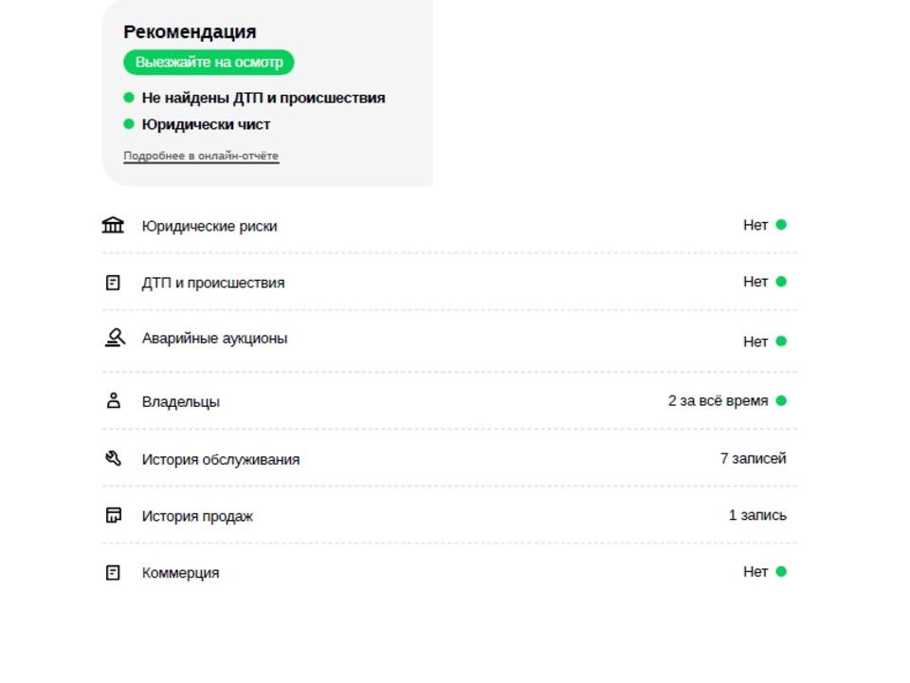
Task: Click green status dot in Коммерция row
Action: click(781, 571)
